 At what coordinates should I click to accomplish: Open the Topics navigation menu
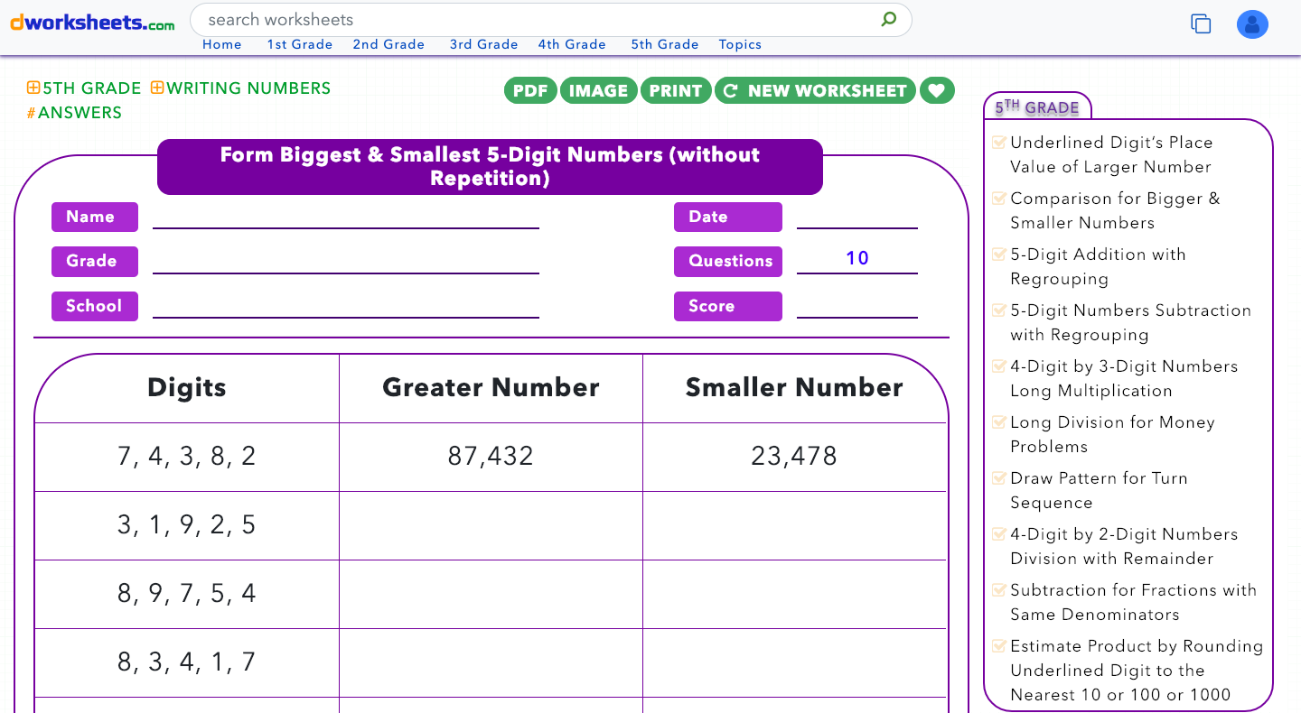[740, 43]
